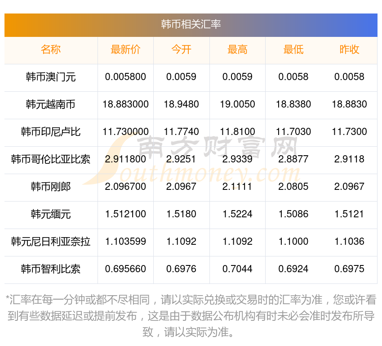Screen dimensions: 382x346
Task: Click the row name 韩元越南币
Action: (51, 104)
